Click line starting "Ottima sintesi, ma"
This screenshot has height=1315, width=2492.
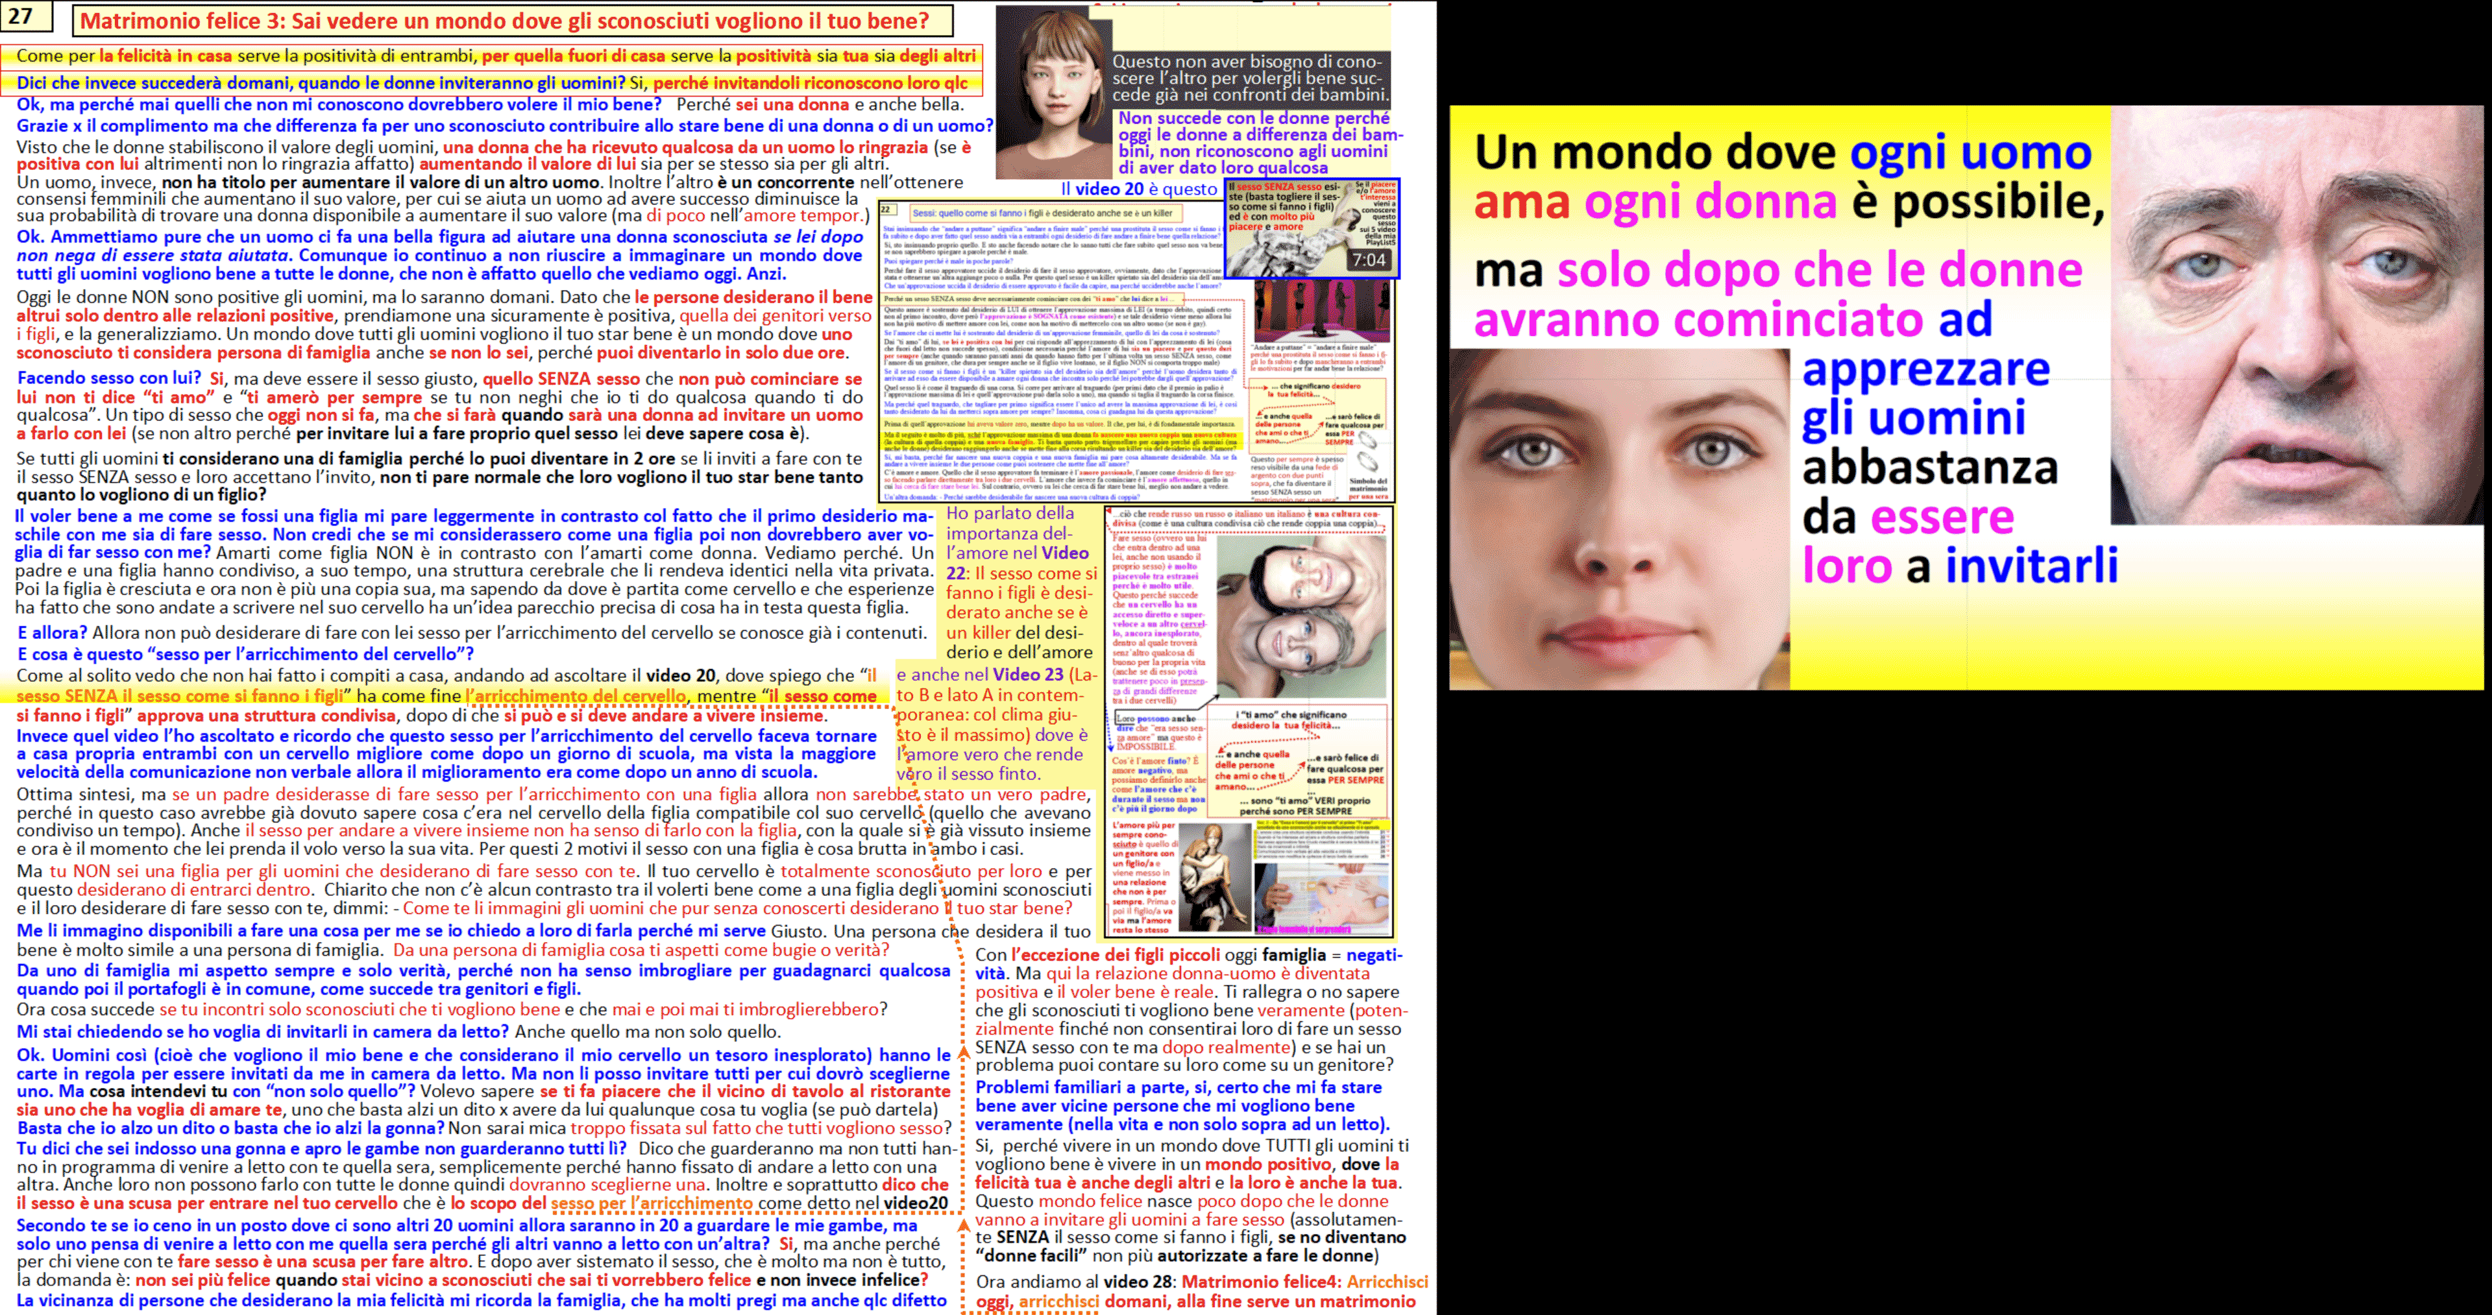(x=552, y=795)
